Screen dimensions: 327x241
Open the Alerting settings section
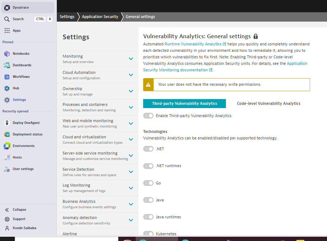tap(97, 232)
